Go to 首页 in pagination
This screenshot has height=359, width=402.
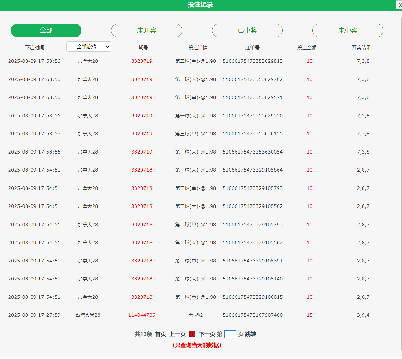click(x=160, y=334)
